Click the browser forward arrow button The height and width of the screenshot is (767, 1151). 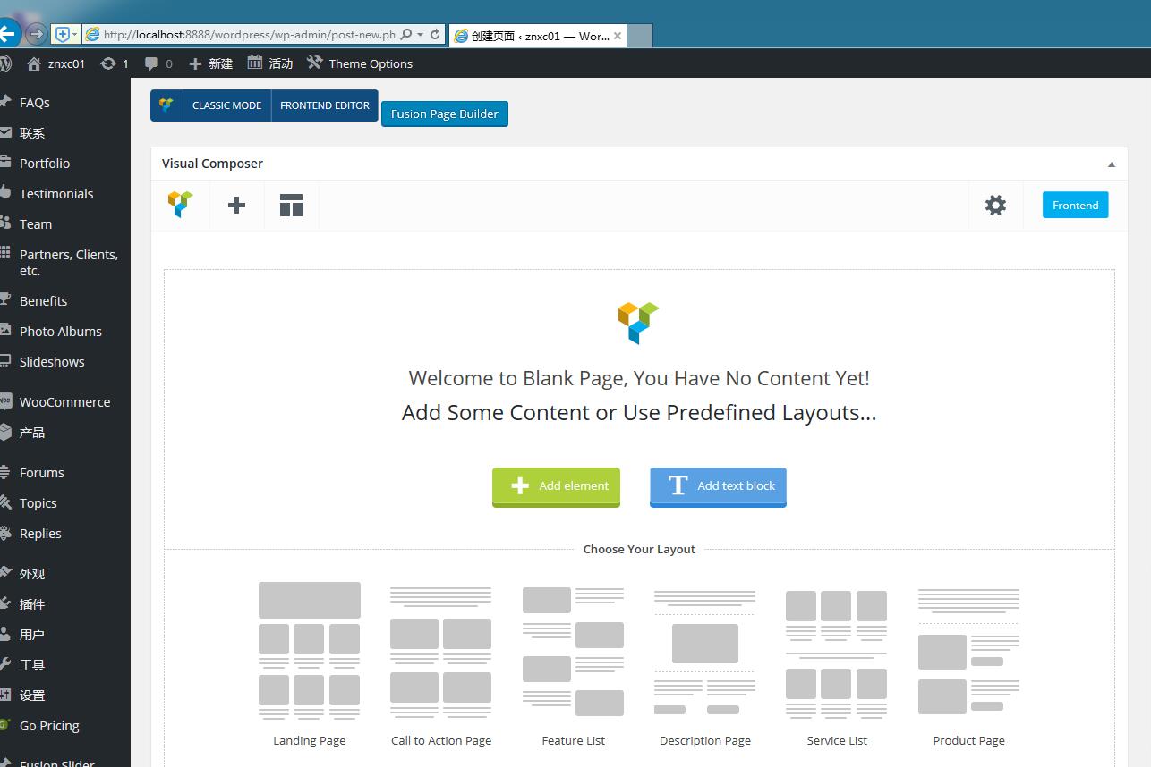36,35
